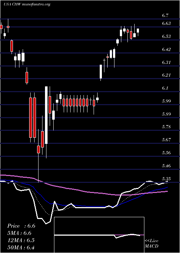Click the 6.1 price axis label
Image resolution: width=180 pixels, height=253 pixels.
click(165, 88)
